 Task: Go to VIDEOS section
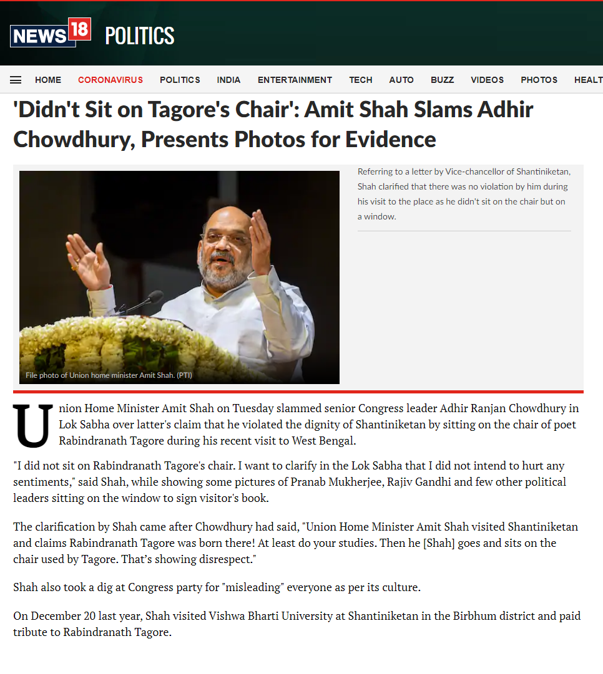click(488, 80)
